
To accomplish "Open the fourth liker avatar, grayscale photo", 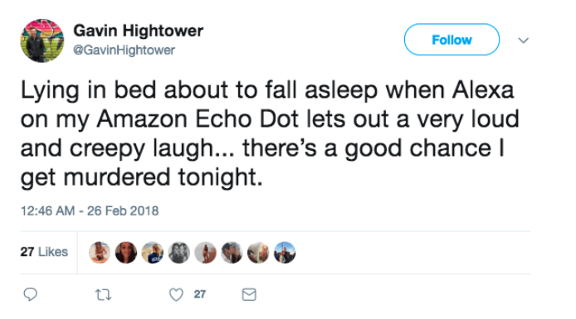I will [179, 253].
